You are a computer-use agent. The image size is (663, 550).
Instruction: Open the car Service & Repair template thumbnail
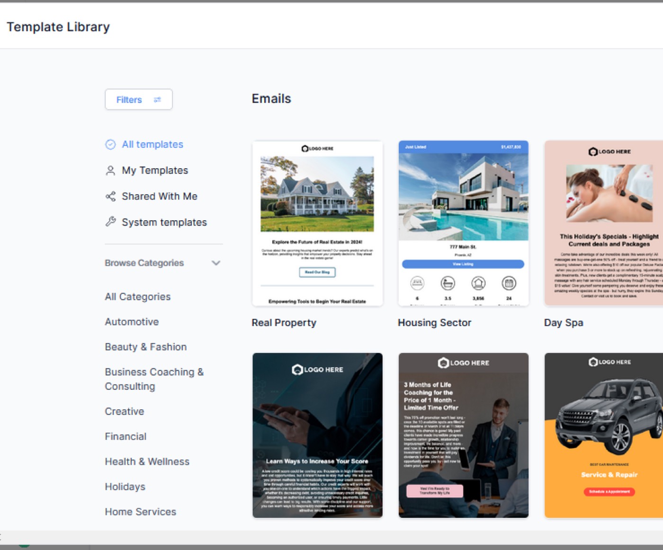click(604, 435)
